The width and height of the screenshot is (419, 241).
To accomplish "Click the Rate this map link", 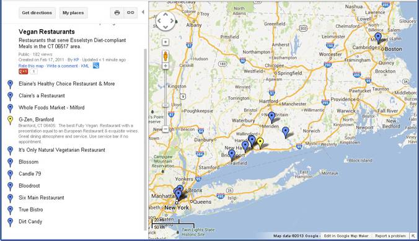I will coord(31,66).
